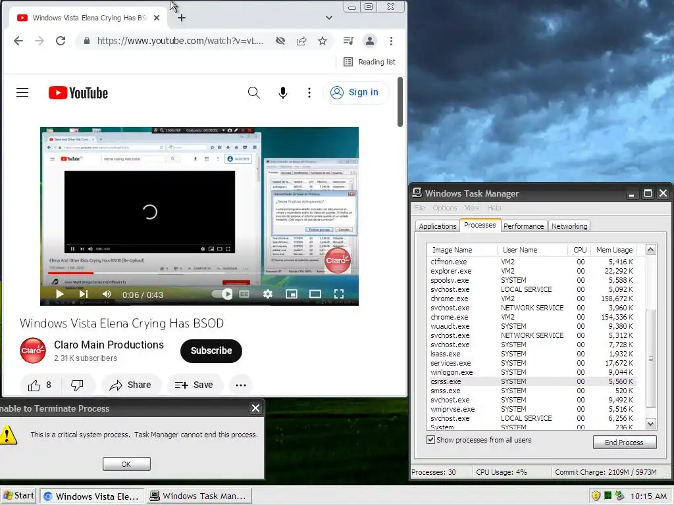This screenshot has width=674, height=505.
Task: Close the Unable to Terminate Process dialog
Action: (255, 408)
